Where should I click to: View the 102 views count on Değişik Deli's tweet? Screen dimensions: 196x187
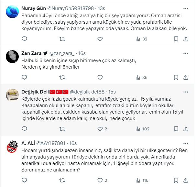coord(142,129)
